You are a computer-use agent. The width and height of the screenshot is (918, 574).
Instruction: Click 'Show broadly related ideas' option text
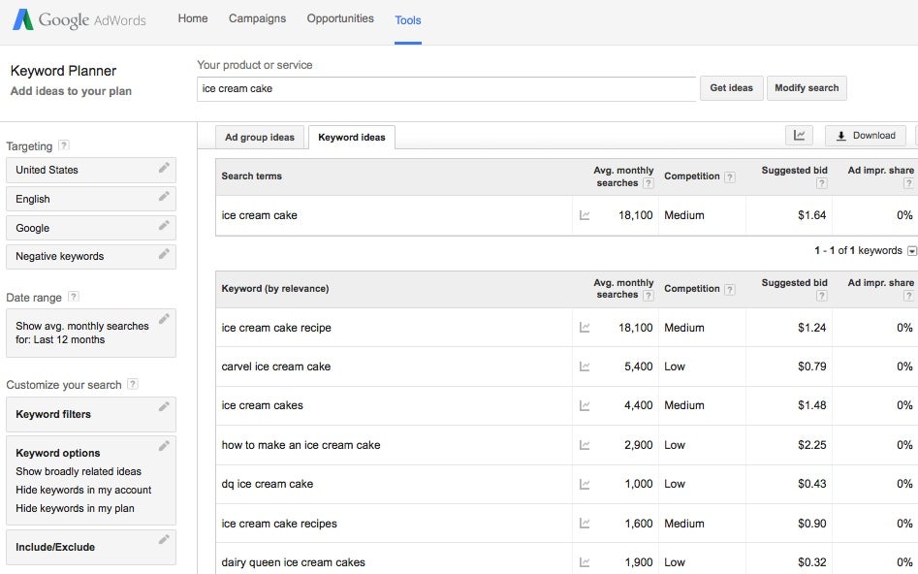79,471
